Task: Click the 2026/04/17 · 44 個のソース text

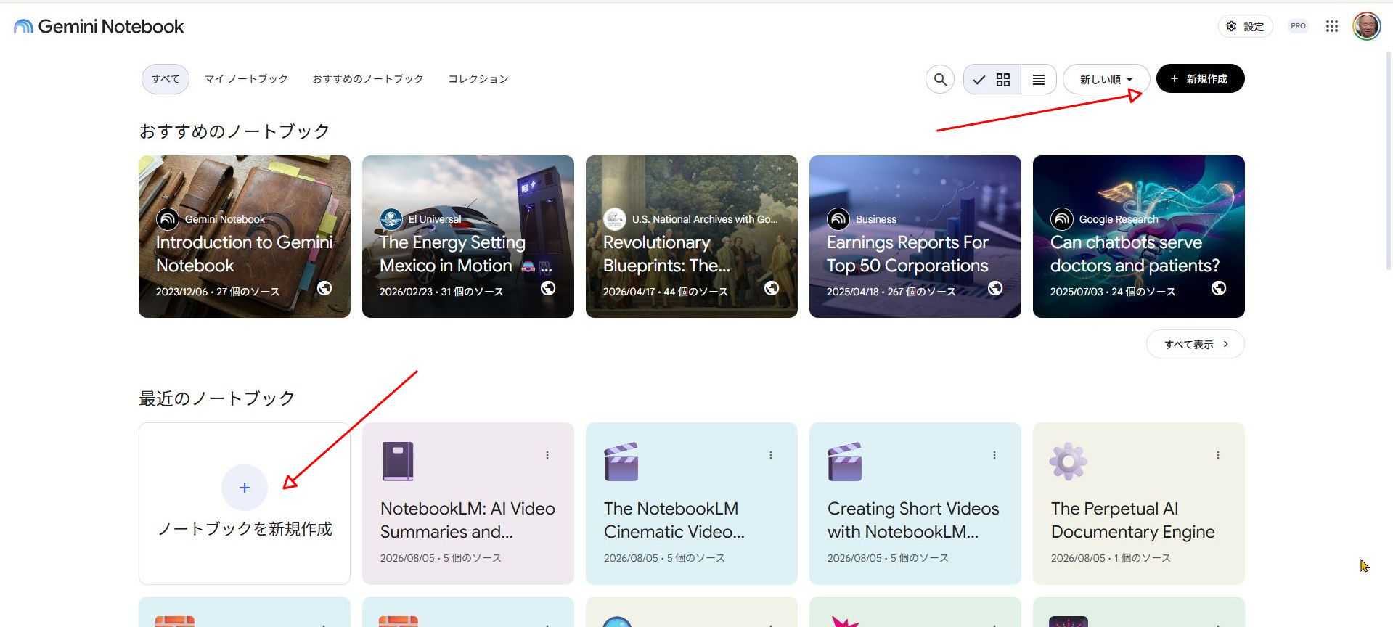Action: [x=666, y=292]
